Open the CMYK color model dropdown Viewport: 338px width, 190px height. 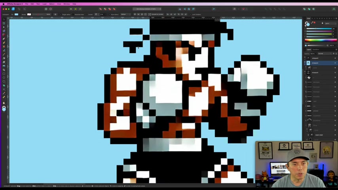pyautogui.click(x=330, y=23)
